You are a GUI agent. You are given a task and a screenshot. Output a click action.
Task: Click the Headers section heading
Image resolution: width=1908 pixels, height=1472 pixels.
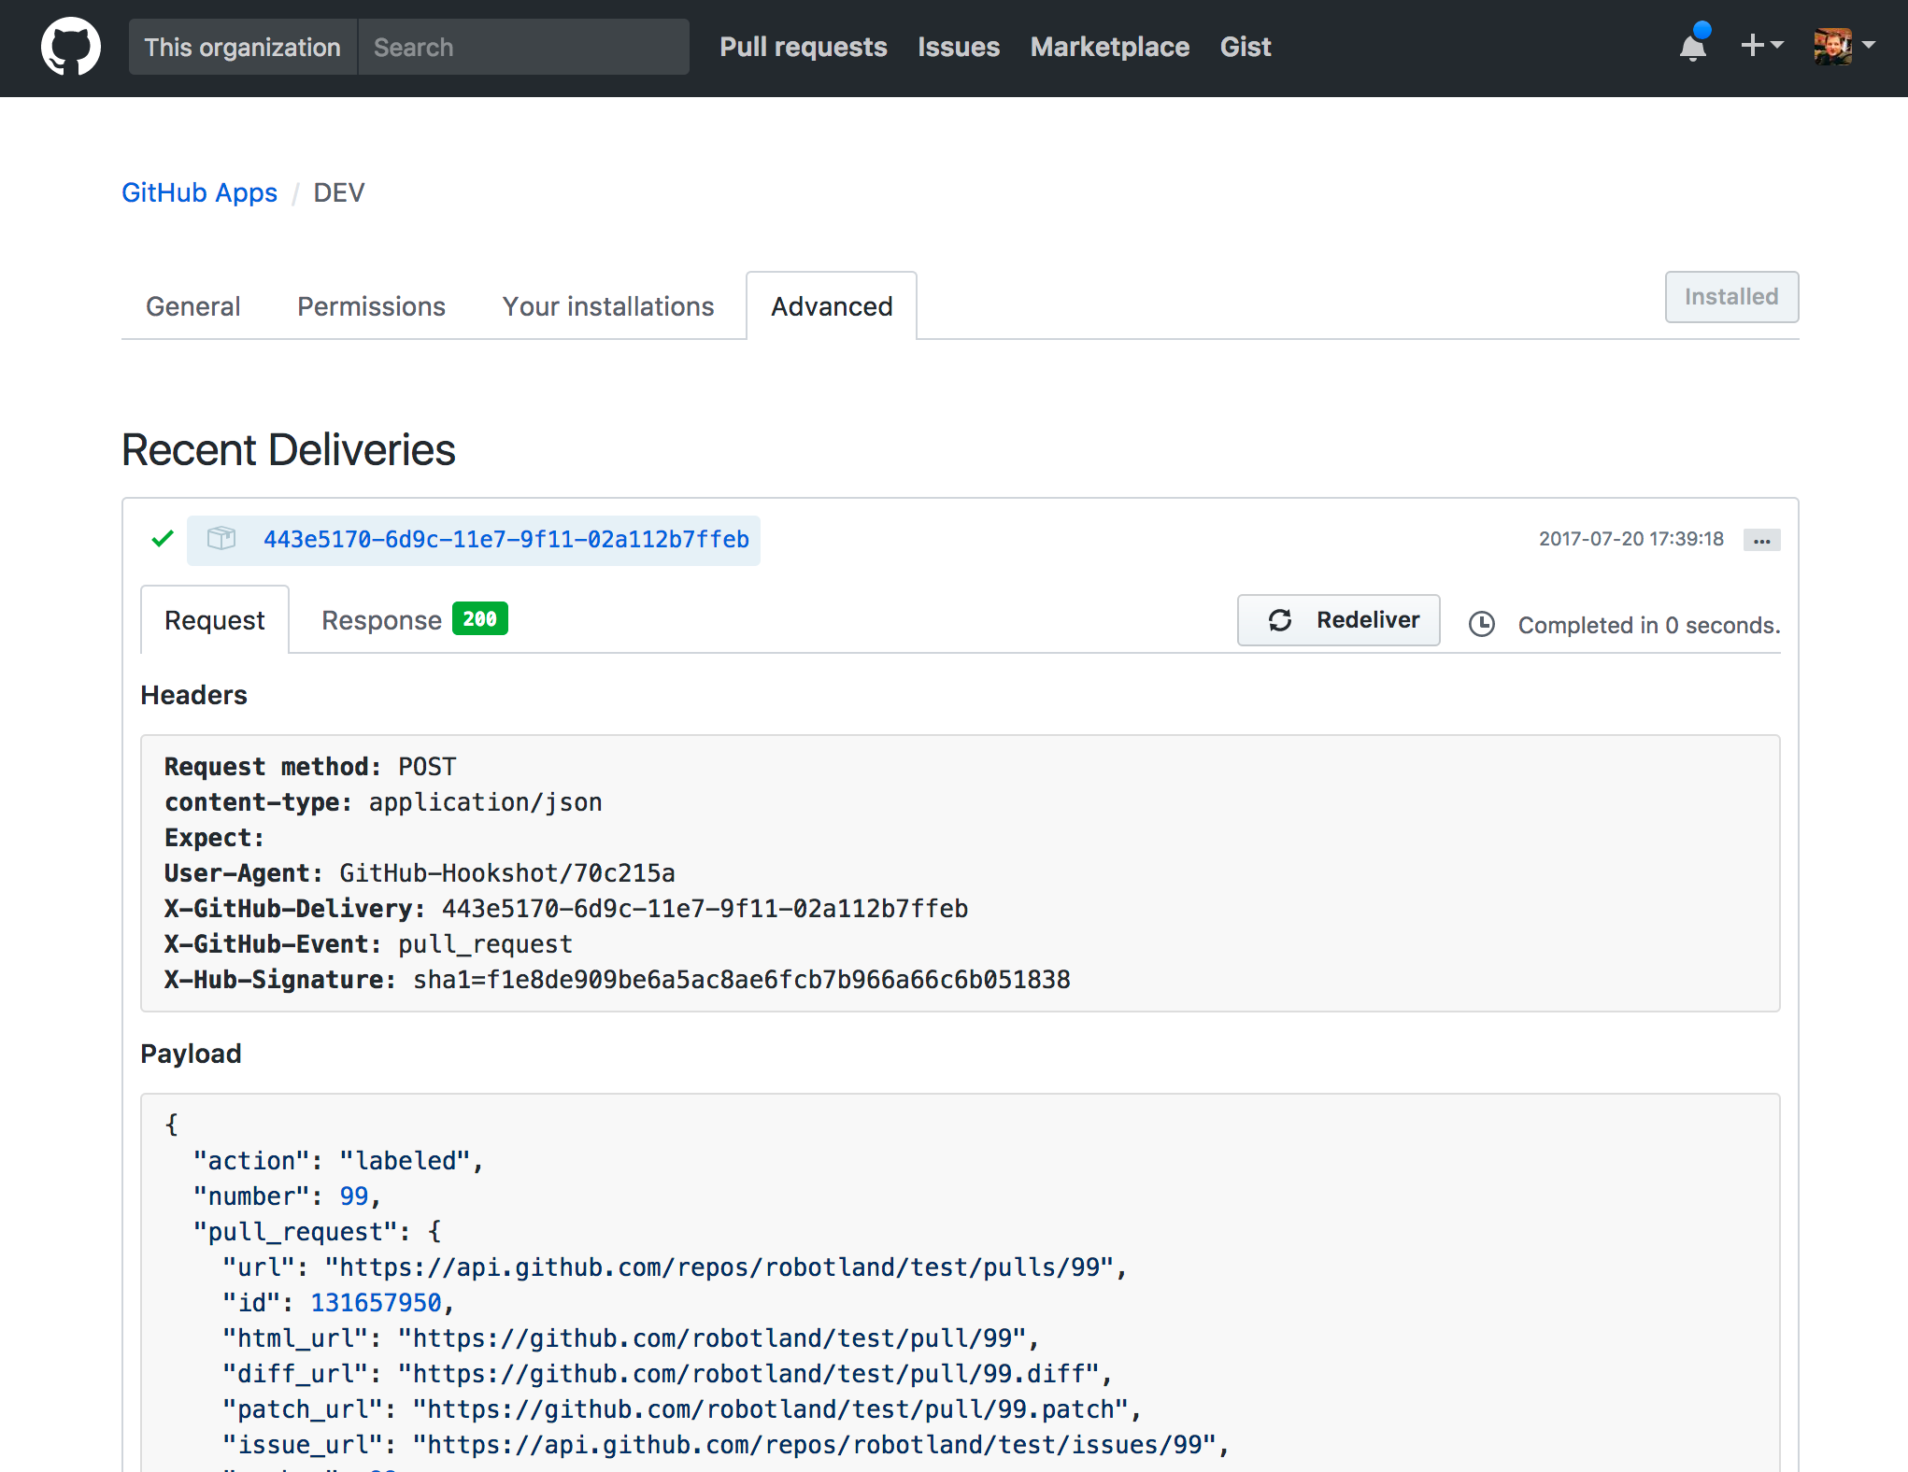pos(193,695)
